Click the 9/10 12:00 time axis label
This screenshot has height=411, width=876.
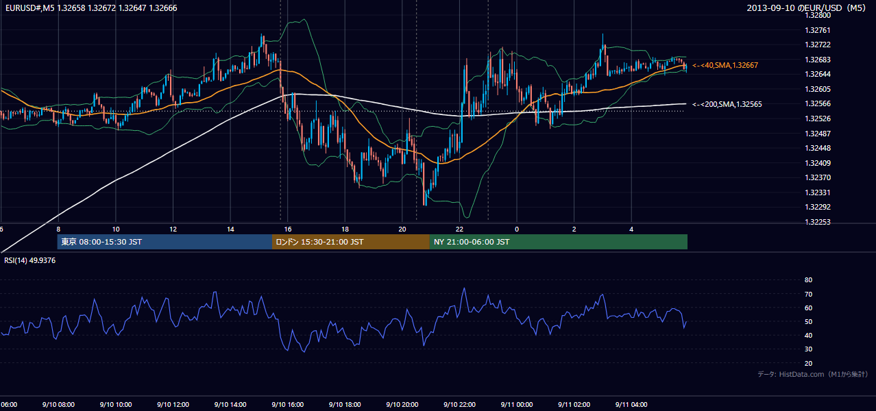point(173,404)
